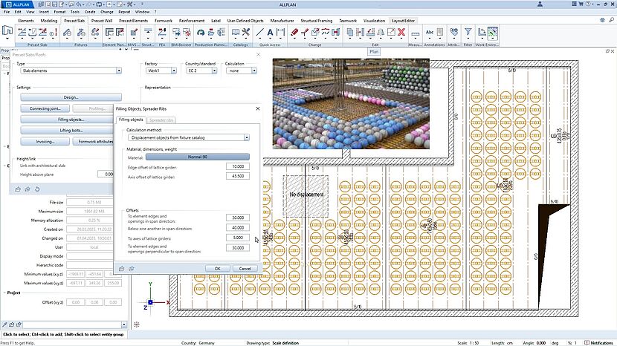
Task: Click the Lifting bolts... button
Action: (71, 130)
